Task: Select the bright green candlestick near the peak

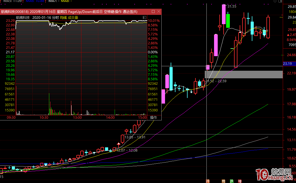Action: point(228,20)
